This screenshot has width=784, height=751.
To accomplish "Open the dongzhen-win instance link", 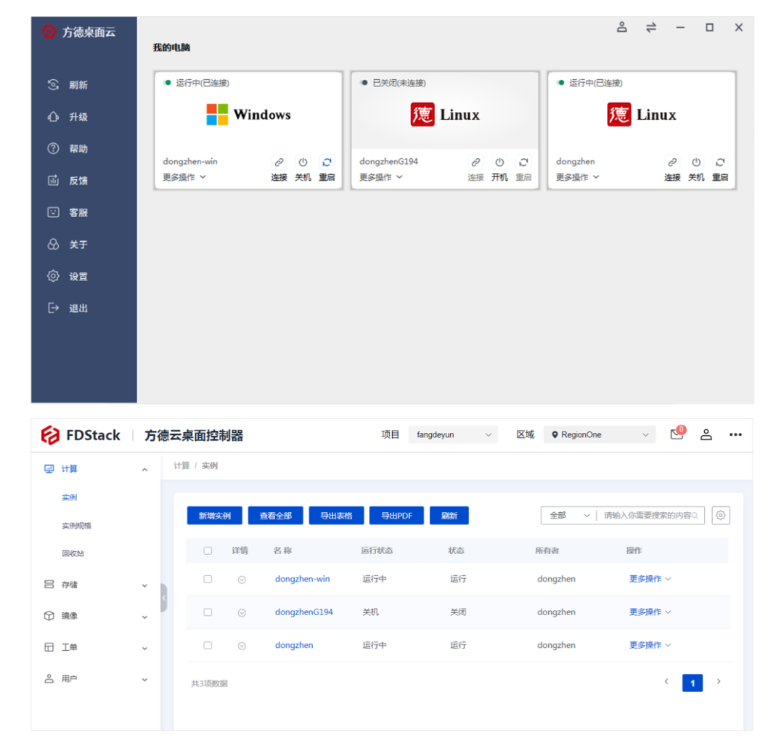I will 303,579.
